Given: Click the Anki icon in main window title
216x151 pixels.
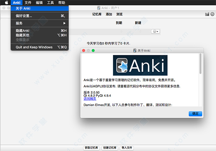Looking at the screenshot, I should tap(99, 8).
